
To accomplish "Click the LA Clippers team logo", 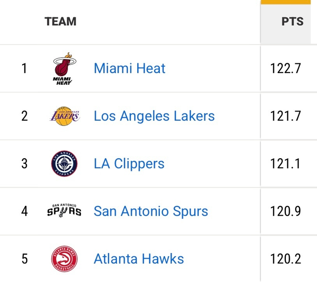I will (x=64, y=164).
